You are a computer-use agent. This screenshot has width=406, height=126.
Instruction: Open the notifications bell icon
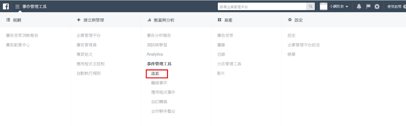[359, 7]
